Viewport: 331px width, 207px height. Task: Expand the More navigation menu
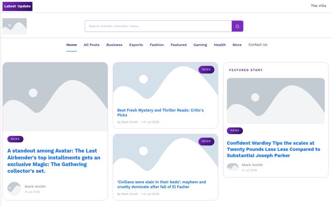click(237, 45)
